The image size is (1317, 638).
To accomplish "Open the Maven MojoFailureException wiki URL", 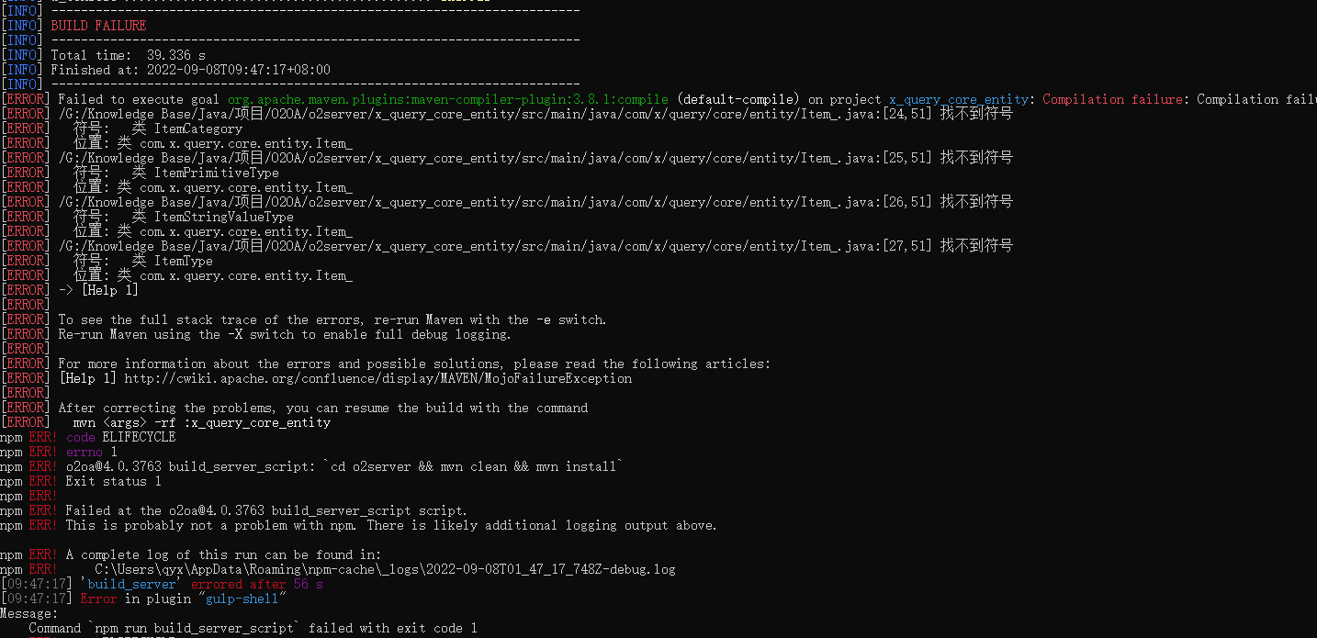I will tap(378, 378).
